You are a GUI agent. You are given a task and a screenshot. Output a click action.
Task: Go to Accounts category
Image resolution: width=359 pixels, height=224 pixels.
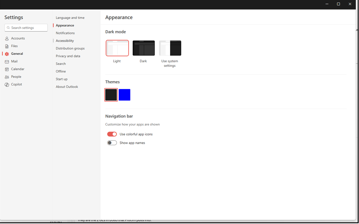tap(18, 38)
